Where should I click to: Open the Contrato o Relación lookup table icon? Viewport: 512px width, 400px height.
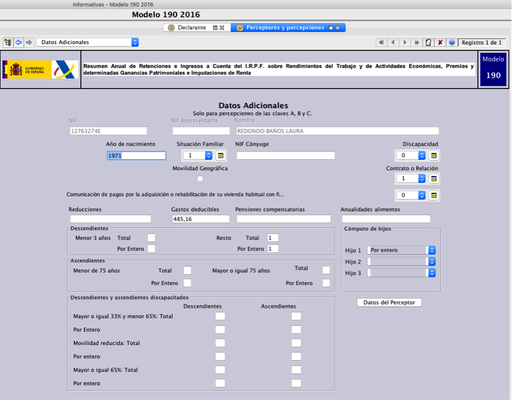pyautogui.click(x=433, y=178)
